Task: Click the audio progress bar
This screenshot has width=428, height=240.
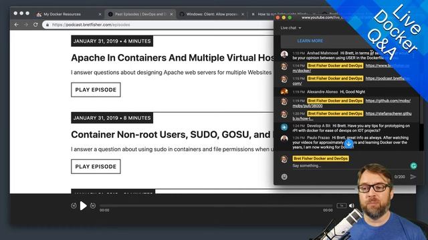Action: (x=216, y=206)
